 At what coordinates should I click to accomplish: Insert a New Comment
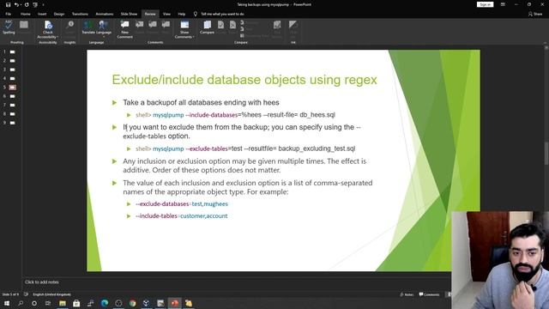click(124, 28)
